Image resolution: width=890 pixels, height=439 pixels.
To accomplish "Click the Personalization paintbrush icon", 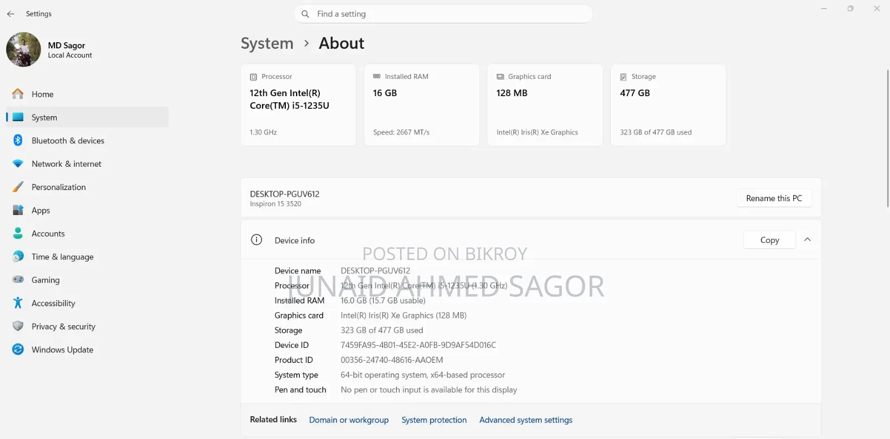I will pyautogui.click(x=18, y=187).
